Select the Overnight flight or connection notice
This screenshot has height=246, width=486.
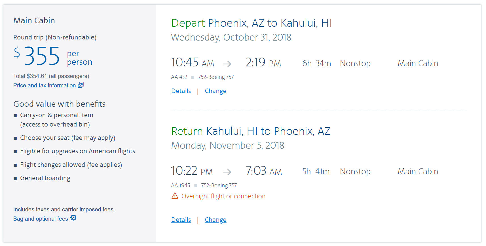[223, 196]
